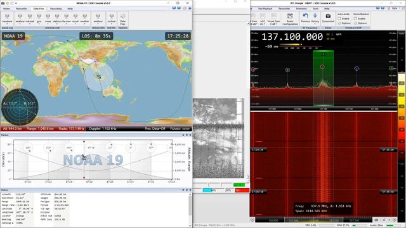Close the Tracker panel

pos(190,135)
